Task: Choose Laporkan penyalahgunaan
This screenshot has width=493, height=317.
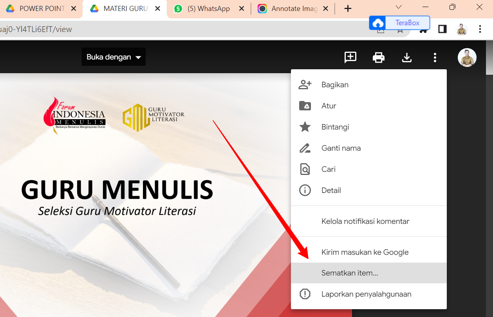Action: 368,294
